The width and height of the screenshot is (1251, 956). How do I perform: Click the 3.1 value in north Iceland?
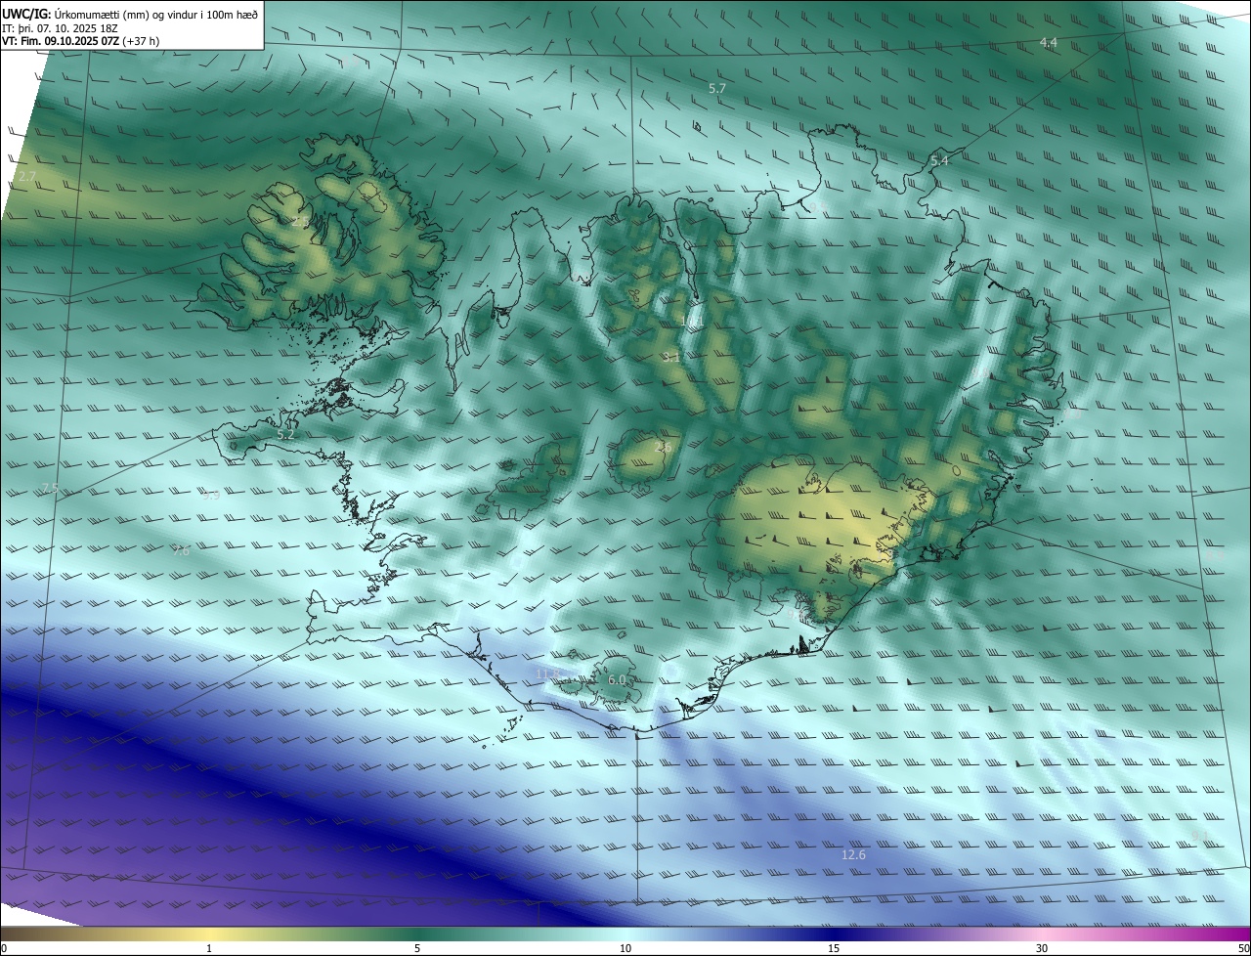[670, 359]
